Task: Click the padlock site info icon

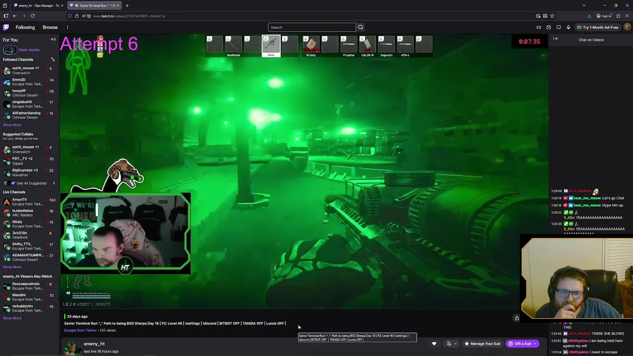Action: [77, 16]
